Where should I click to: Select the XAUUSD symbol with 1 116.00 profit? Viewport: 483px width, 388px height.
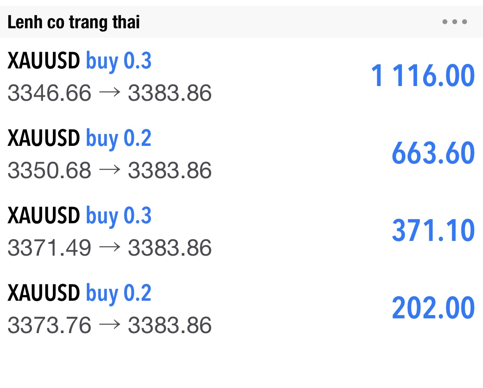pos(43,61)
